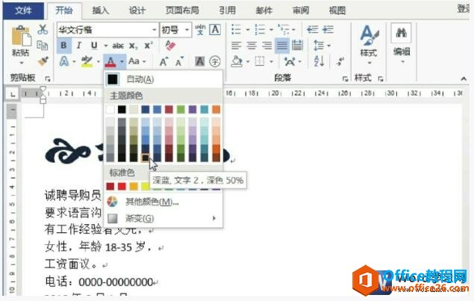Collapse the ribbon with the caret arrow
The image size is (474, 301).
464,78
